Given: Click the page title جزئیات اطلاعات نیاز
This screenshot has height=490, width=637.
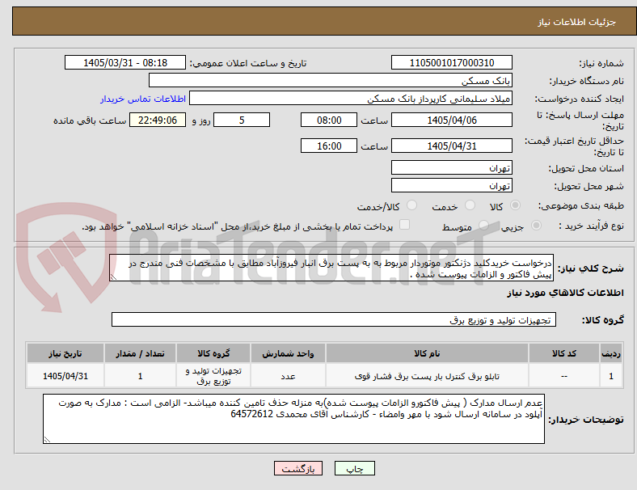Looking at the screenshot, I should pos(577,22).
